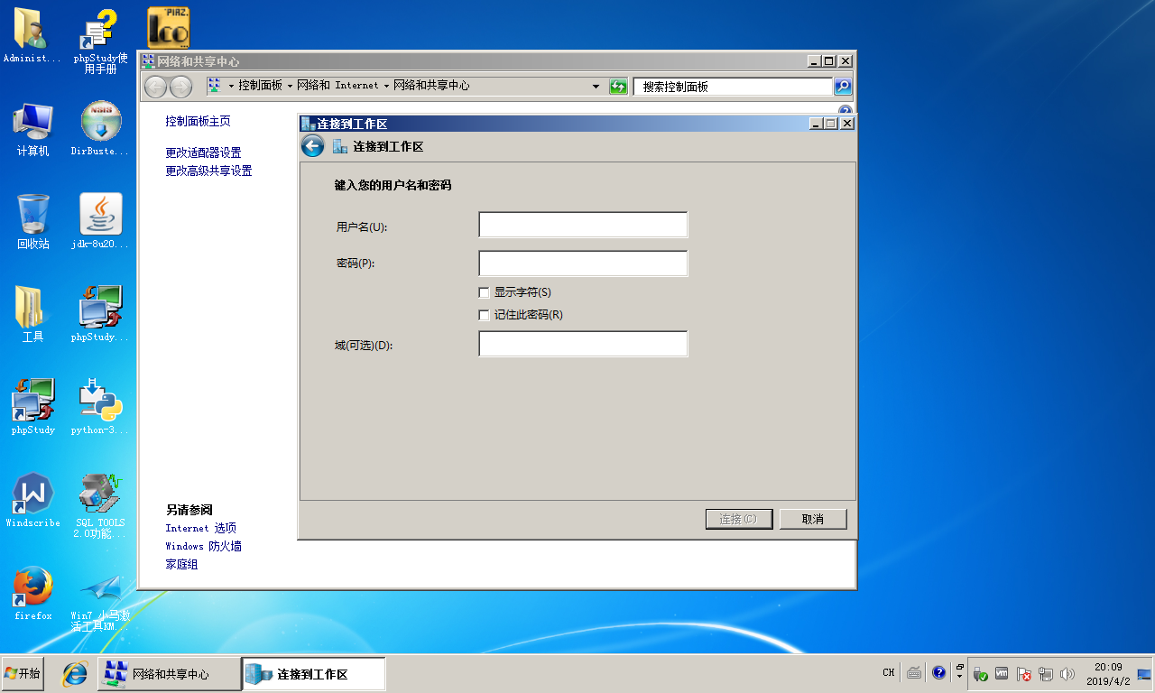The height and width of the screenshot is (693, 1155).
Task: Click the 取消 button
Action: coord(812,519)
